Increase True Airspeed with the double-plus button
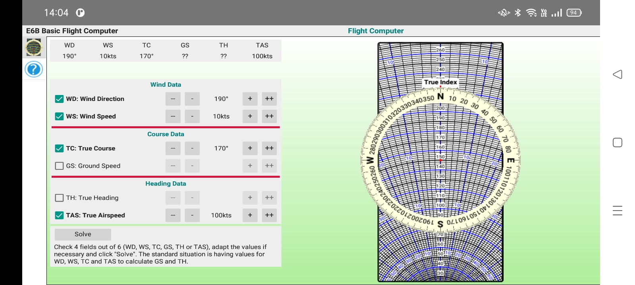635x285 pixels. point(269,215)
